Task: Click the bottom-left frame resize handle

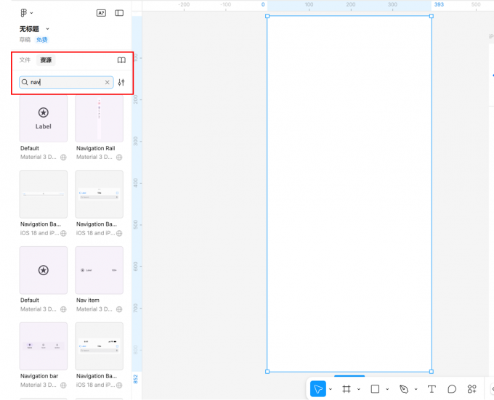Action: 267,372
